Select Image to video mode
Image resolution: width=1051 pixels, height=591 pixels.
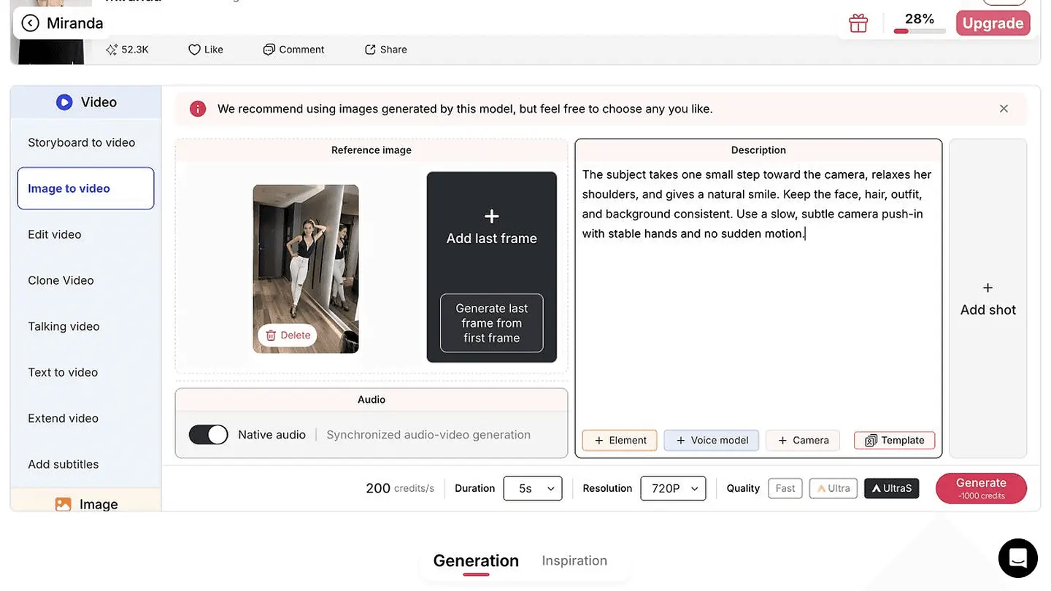click(85, 188)
